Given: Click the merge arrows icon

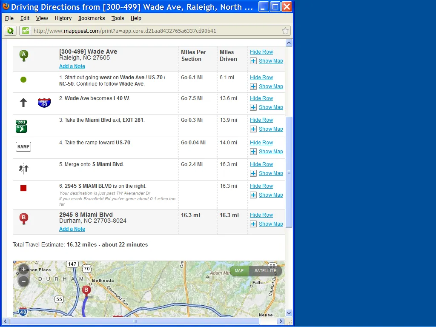Looking at the screenshot, I should pos(23,169).
